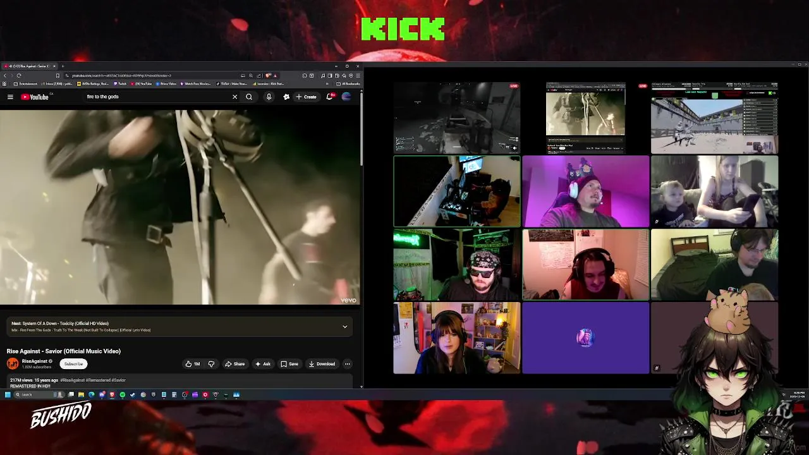Viewport: 809px width, 455px height.
Task: Click the Create button
Action: [x=307, y=97]
